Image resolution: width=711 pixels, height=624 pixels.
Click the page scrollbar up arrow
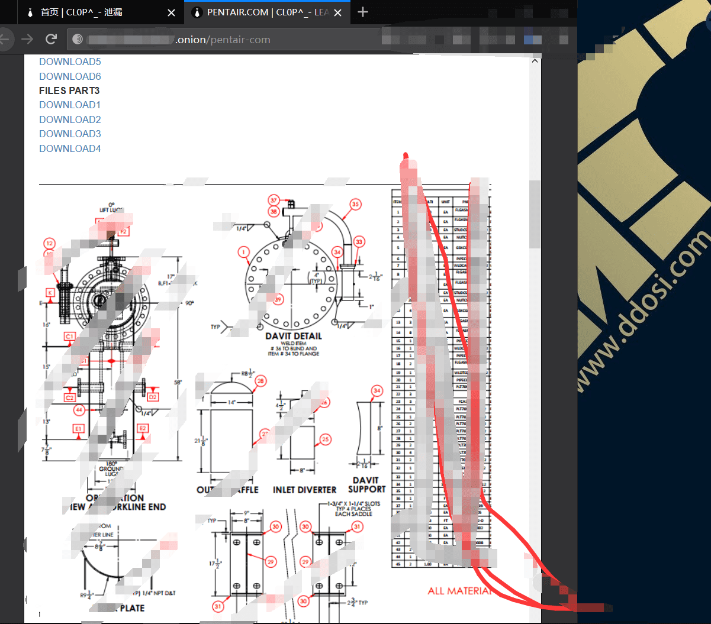point(535,60)
